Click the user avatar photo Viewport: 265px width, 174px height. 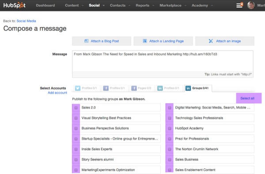pos(251,5)
